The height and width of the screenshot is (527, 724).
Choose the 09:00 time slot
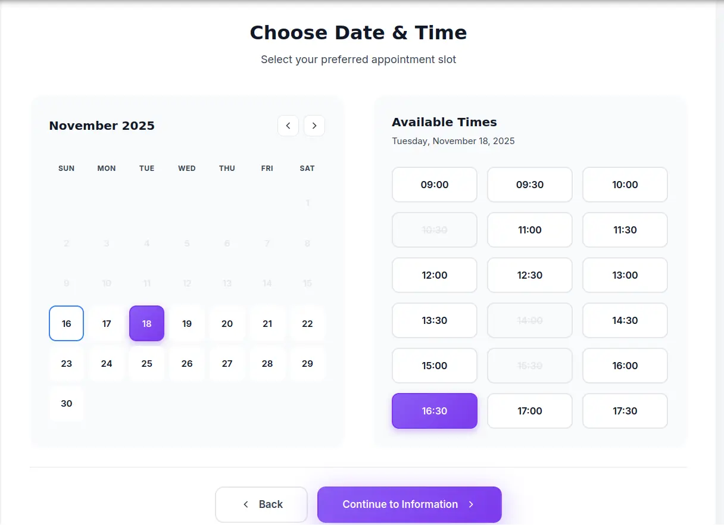pyautogui.click(x=434, y=185)
